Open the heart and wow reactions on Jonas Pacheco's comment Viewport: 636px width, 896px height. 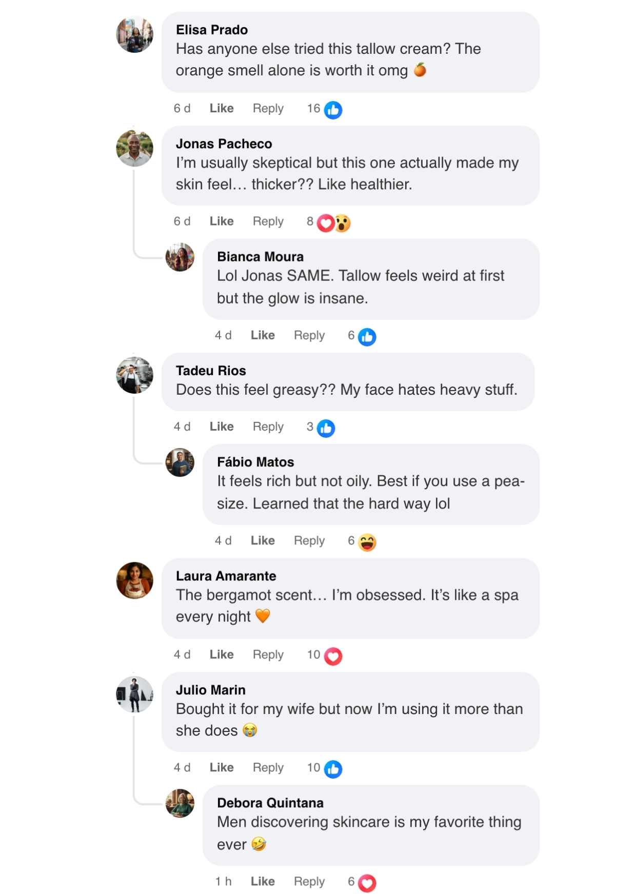[x=333, y=223]
